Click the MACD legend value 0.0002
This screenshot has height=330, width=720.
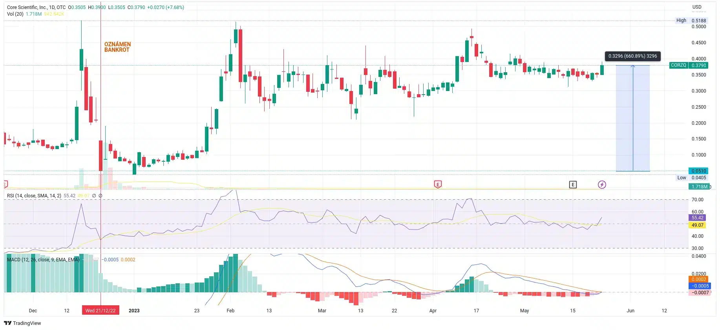tap(128, 259)
